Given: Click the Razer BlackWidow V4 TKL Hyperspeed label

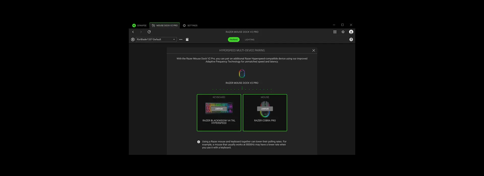Looking at the screenshot, I should tap(219, 122).
